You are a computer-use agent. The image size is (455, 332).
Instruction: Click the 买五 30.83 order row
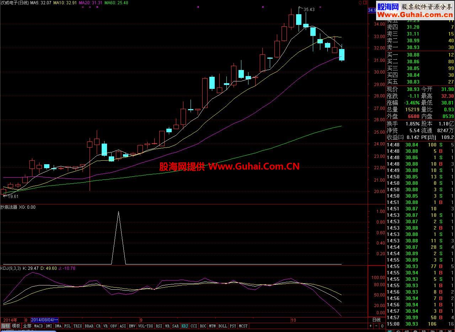click(x=420, y=82)
